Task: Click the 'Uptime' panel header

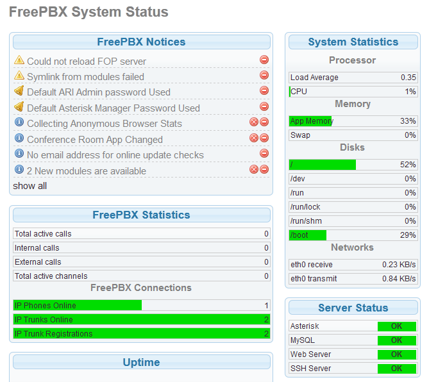Action: click(142, 362)
